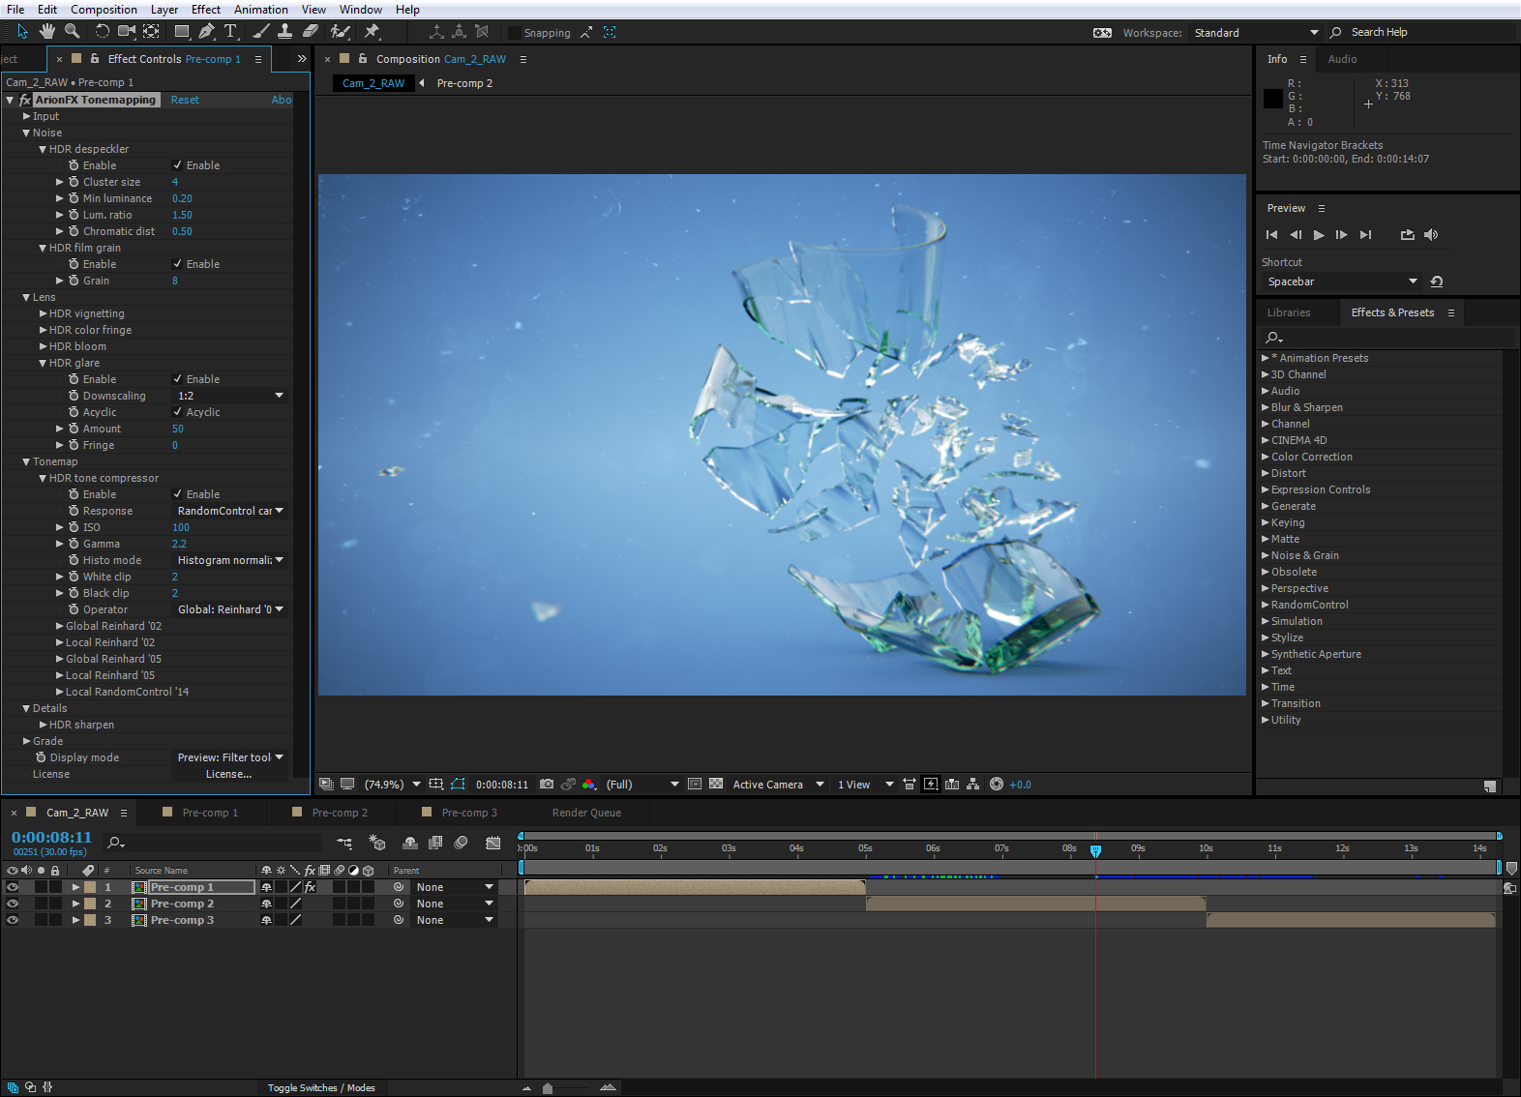Image resolution: width=1521 pixels, height=1097 pixels.
Task: Click the current time indicator on timeline
Action: coord(1095,850)
